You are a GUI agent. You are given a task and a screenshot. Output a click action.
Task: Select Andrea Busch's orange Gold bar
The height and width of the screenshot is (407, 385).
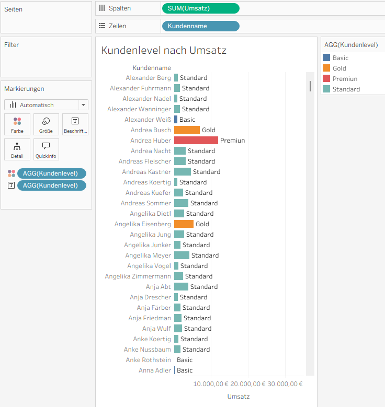click(x=187, y=130)
